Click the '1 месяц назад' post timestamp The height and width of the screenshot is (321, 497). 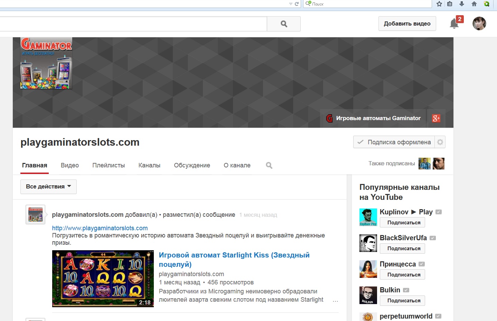(258, 215)
